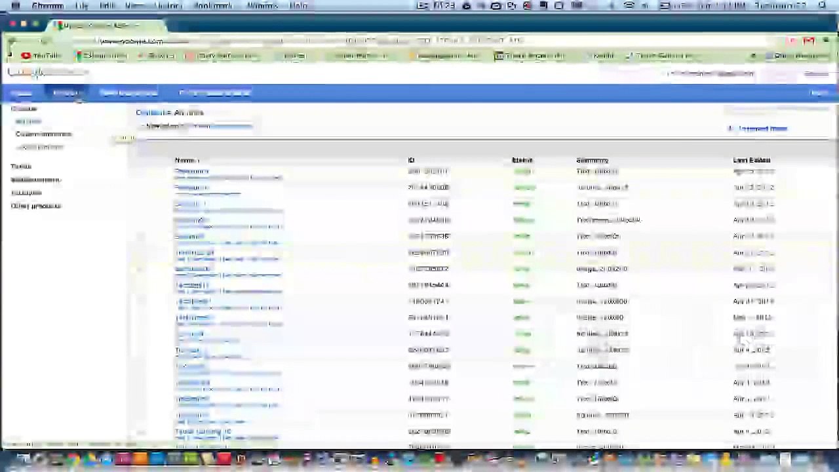Click the Status column header
This screenshot has width=839, height=472.
(522, 160)
